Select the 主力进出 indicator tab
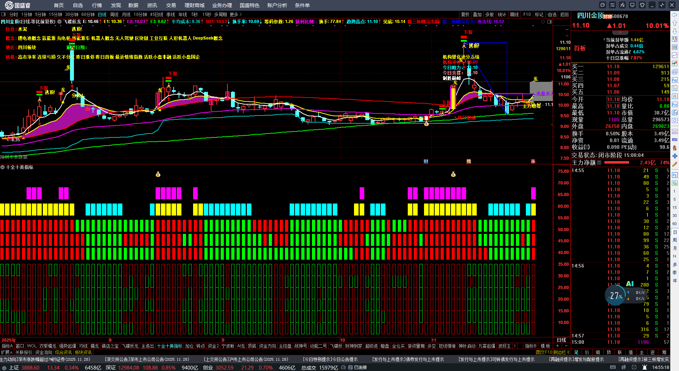 (x=147, y=346)
